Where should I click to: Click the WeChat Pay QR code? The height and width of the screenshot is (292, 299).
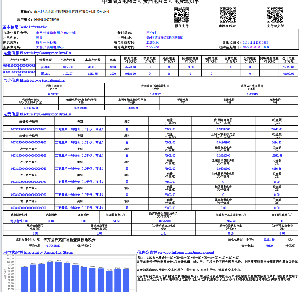[x=181, y=15]
